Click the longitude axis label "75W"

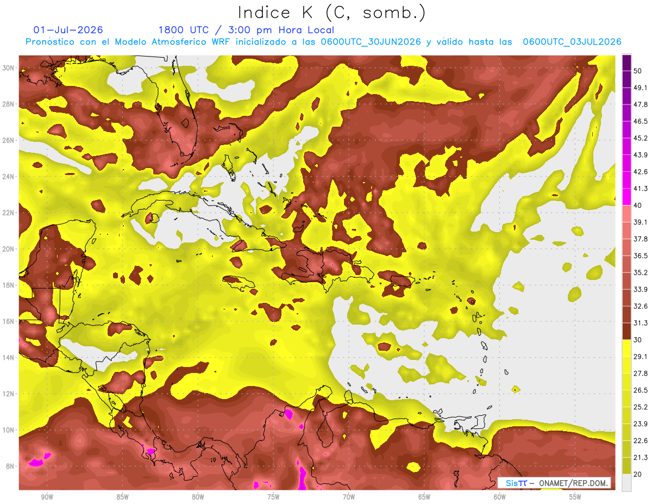click(x=273, y=497)
